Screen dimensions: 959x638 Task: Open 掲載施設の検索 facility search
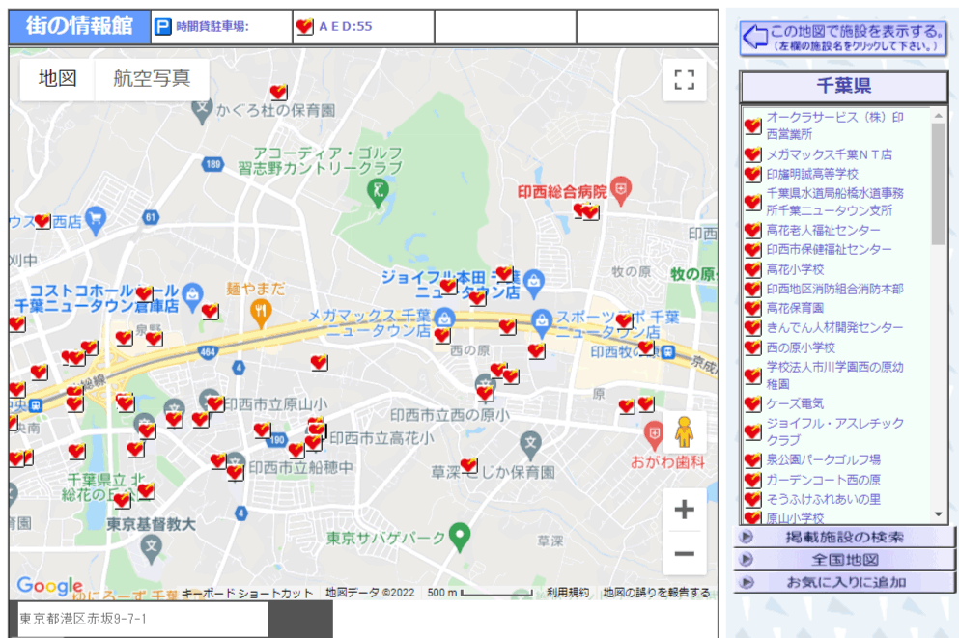(x=844, y=538)
